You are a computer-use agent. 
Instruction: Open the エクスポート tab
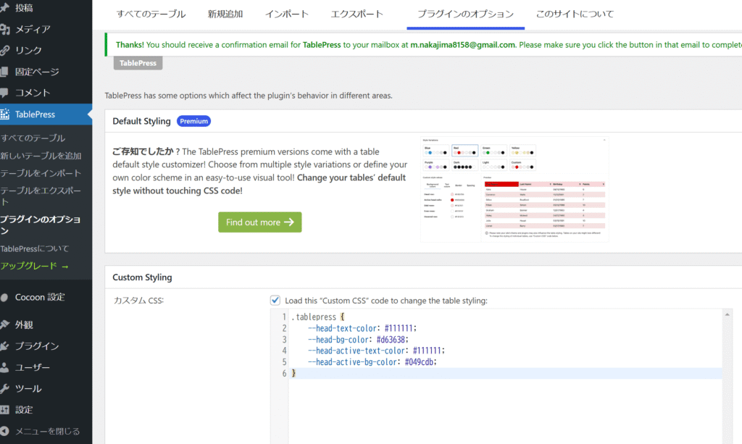click(x=357, y=14)
